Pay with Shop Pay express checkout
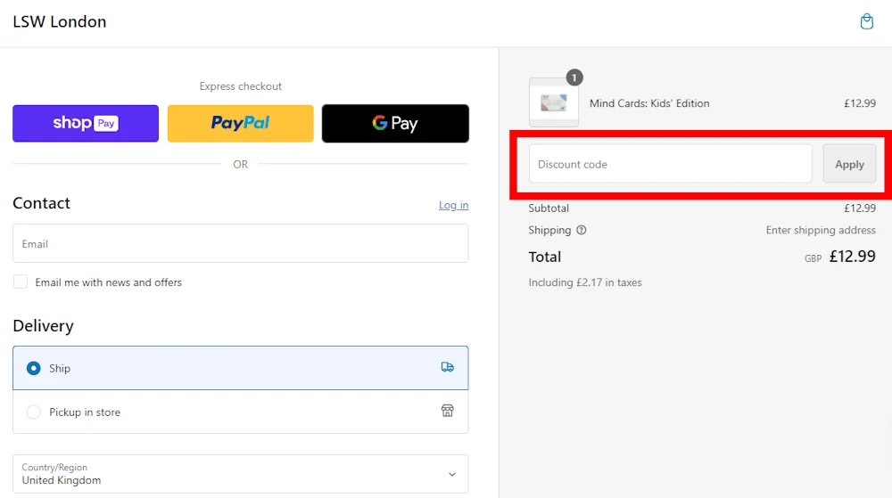Viewport: 892px width, 498px height. (86, 123)
